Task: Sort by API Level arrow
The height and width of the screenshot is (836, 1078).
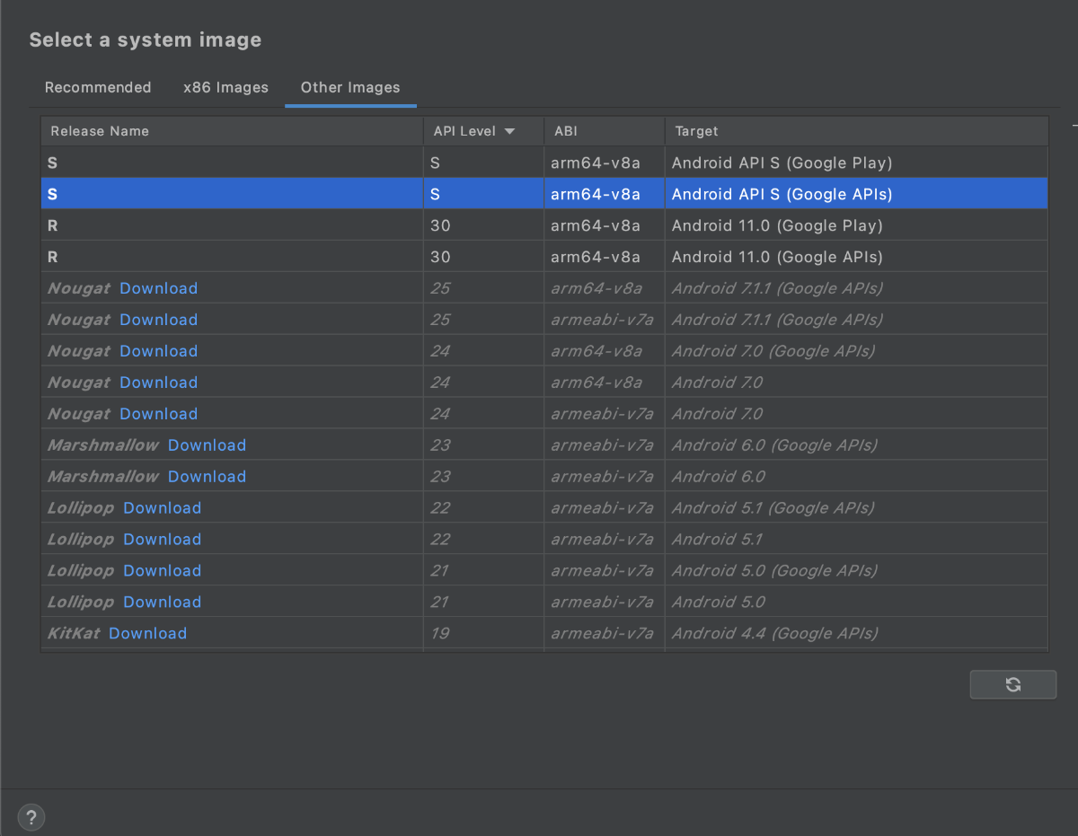Action: pyautogui.click(x=509, y=131)
